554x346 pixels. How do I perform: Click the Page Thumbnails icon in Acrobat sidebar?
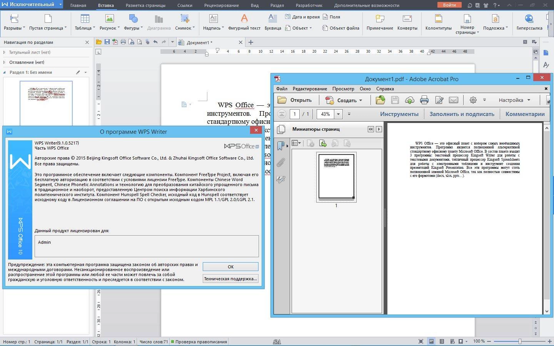pyautogui.click(x=281, y=129)
